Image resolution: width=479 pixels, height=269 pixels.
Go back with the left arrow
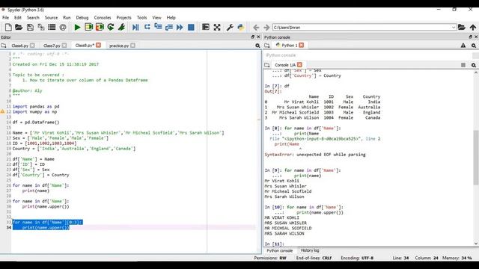[x=256, y=28]
